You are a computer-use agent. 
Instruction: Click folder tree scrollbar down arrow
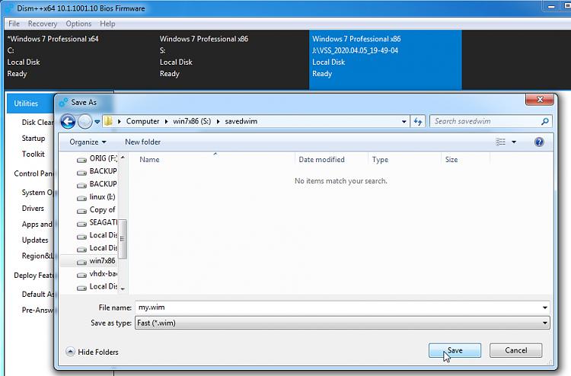click(123, 289)
